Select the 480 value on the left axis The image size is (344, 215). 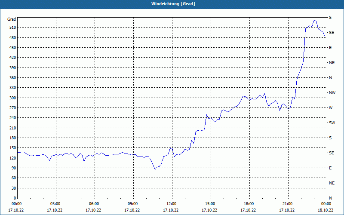pyautogui.click(x=12, y=38)
